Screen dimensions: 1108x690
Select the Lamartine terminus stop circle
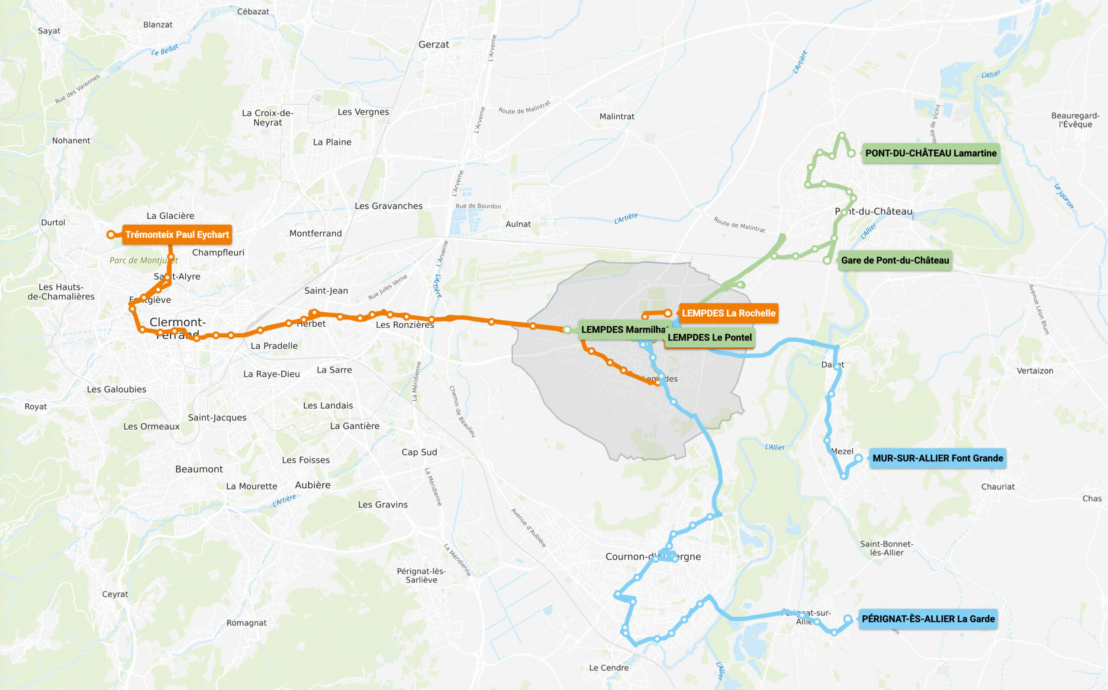pyautogui.click(x=851, y=153)
